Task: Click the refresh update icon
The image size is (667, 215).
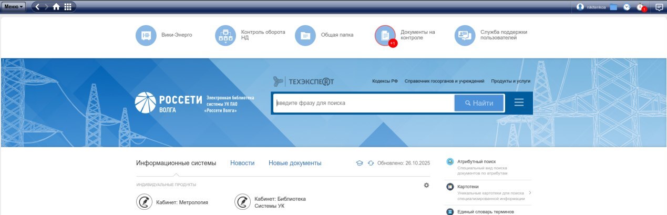Action: pos(371,163)
